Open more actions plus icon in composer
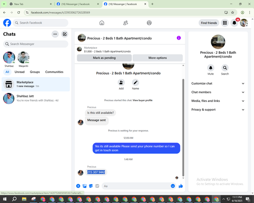254x203 pixels. (x=78, y=186)
